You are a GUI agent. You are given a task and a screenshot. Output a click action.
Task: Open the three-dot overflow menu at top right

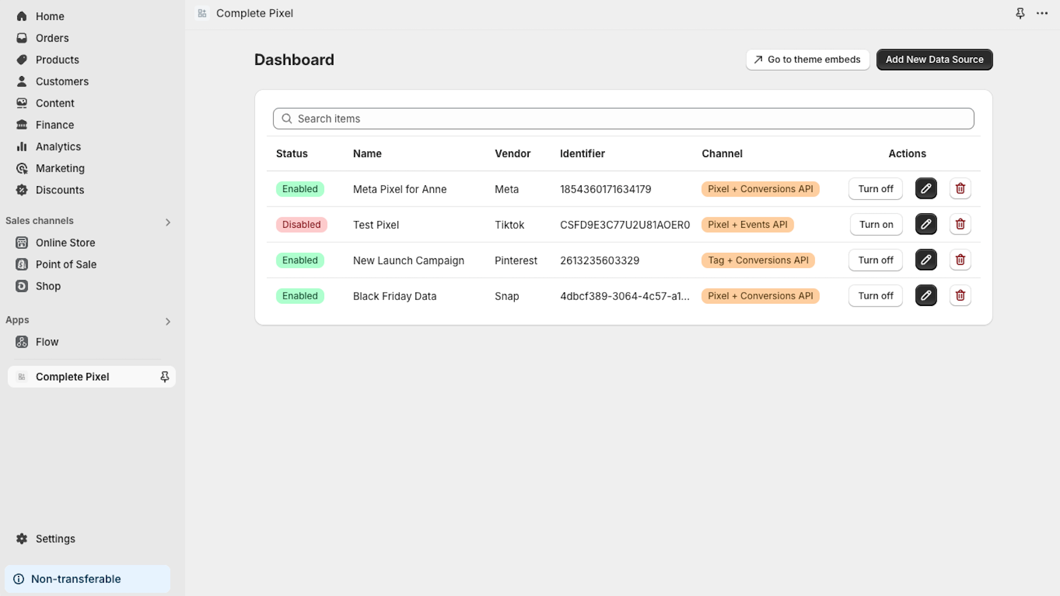(1042, 13)
